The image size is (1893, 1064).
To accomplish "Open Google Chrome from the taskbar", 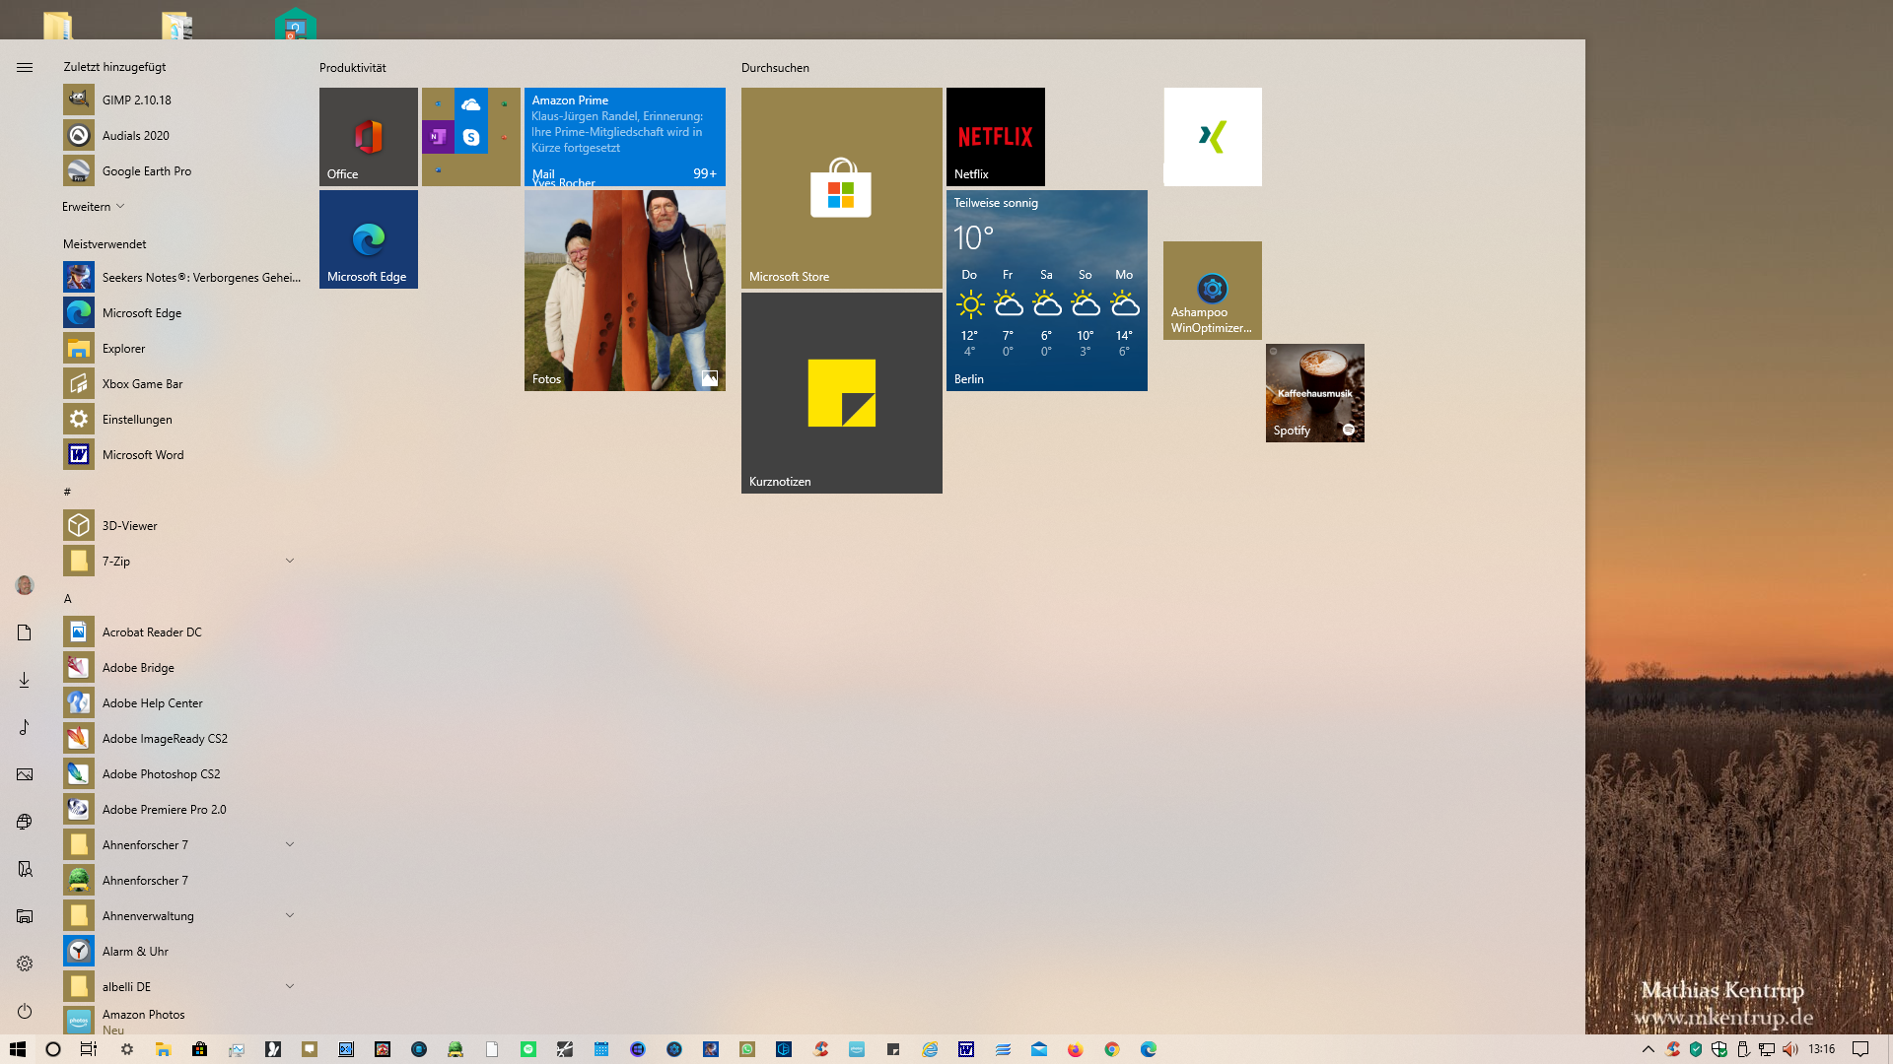I will [x=1112, y=1049].
